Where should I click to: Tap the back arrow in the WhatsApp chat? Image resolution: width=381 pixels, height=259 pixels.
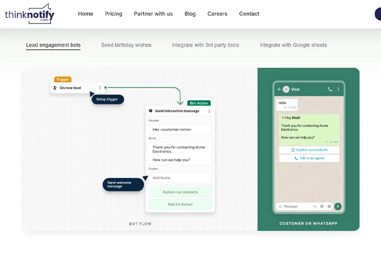[x=279, y=89]
